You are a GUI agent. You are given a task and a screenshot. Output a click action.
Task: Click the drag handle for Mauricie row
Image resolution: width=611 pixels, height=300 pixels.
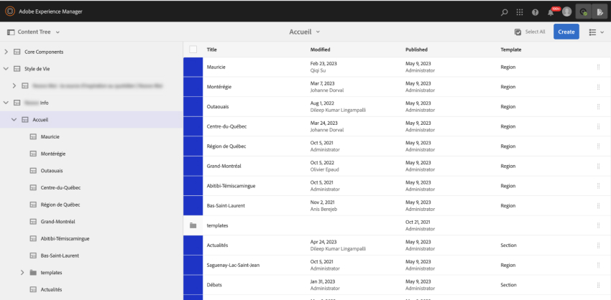pos(597,67)
